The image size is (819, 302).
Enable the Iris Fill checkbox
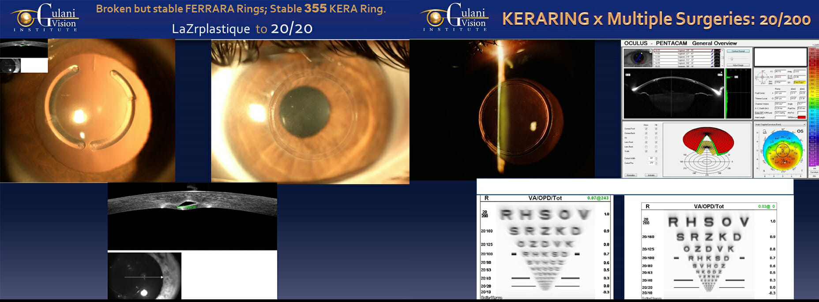[656, 138]
